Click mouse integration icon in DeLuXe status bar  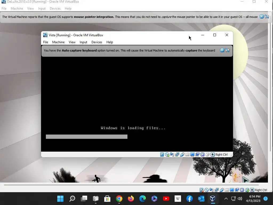[x=247, y=190]
